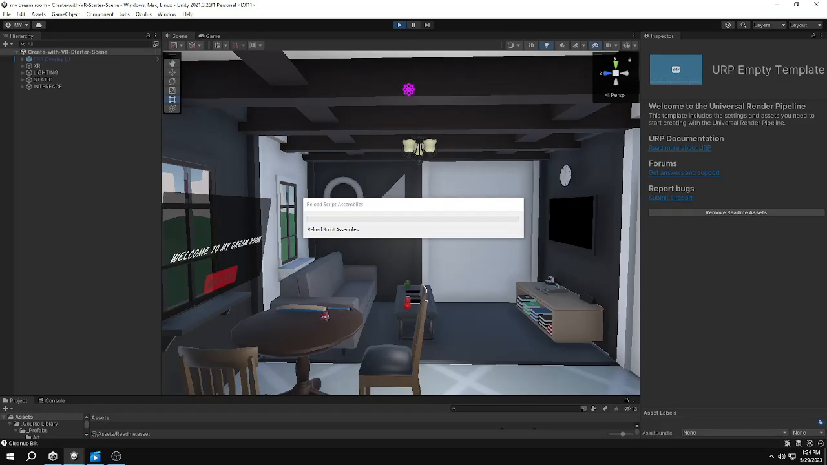This screenshot has height=465, width=827.
Task: Open Hierarchy search-by-type icon
Action: tap(156, 45)
